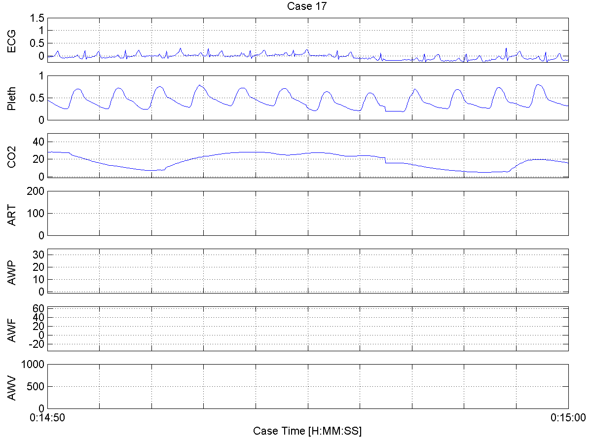Screen dimensions: 592x444
Task: Click the -20 tick on the AWF axis
Action: 37,344
